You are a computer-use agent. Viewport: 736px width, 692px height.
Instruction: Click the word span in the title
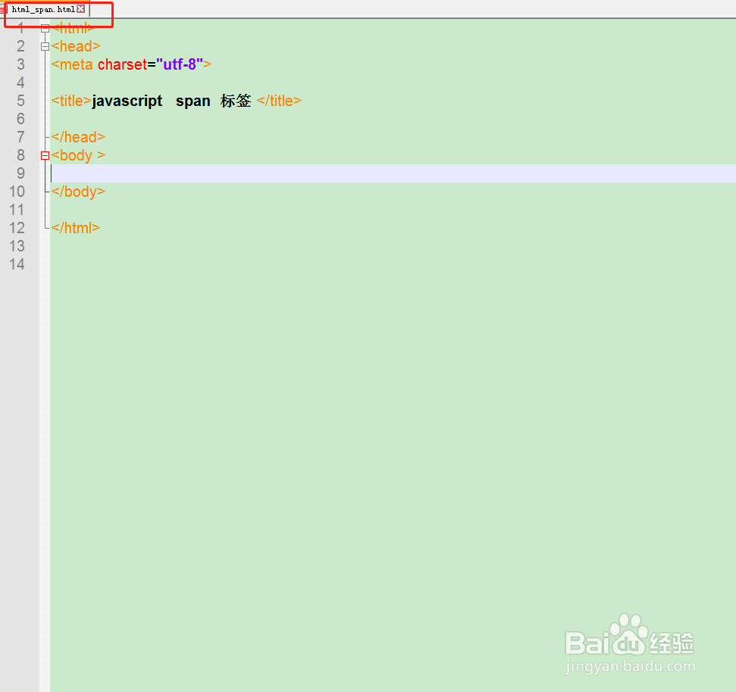193,101
